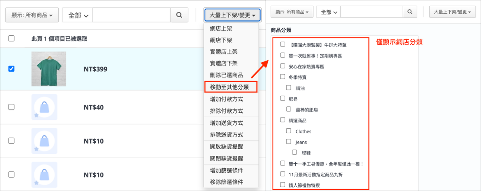Check the NT$40 product checkbox
The height and width of the screenshot is (191, 481).
(x=11, y=107)
